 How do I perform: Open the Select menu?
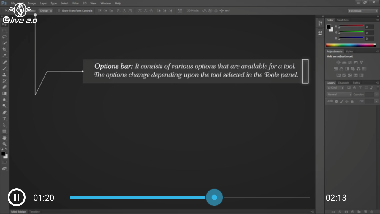coord(64,3)
